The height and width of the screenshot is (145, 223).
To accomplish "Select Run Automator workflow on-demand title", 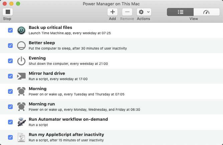I will click(x=68, y=119).
